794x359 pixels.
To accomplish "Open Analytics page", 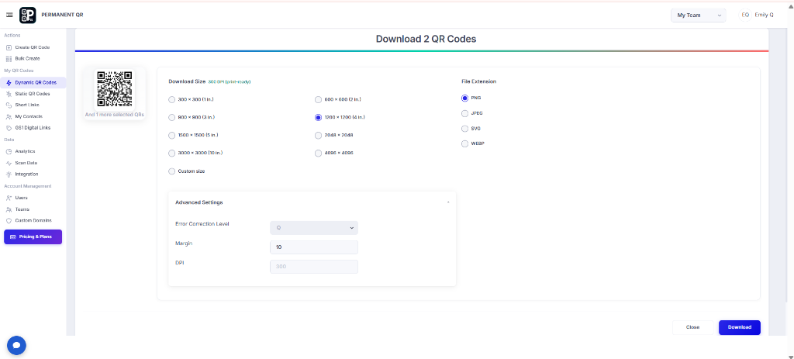I will 25,151.
